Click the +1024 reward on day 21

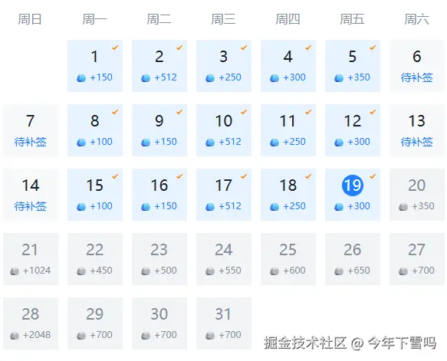pyautogui.click(x=37, y=271)
